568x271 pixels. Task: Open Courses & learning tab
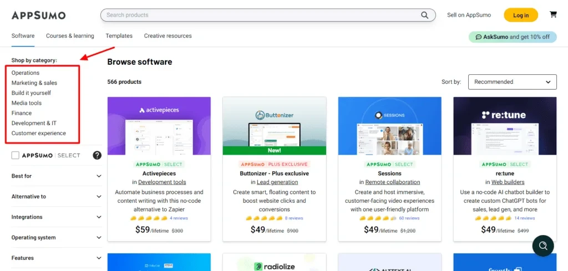[70, 36]
